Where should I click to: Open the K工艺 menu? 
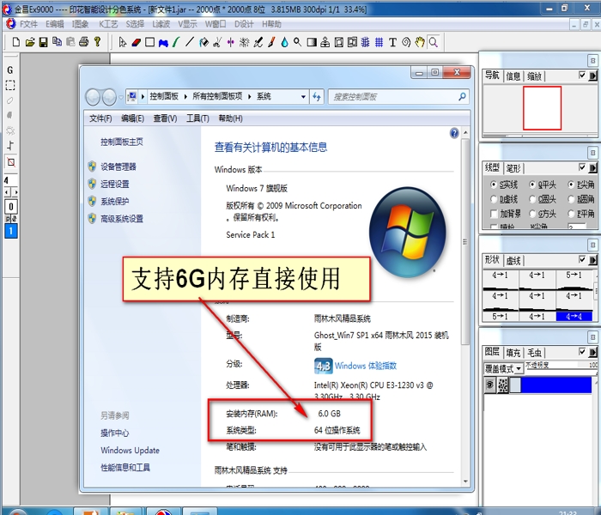[x=108, y=24]
